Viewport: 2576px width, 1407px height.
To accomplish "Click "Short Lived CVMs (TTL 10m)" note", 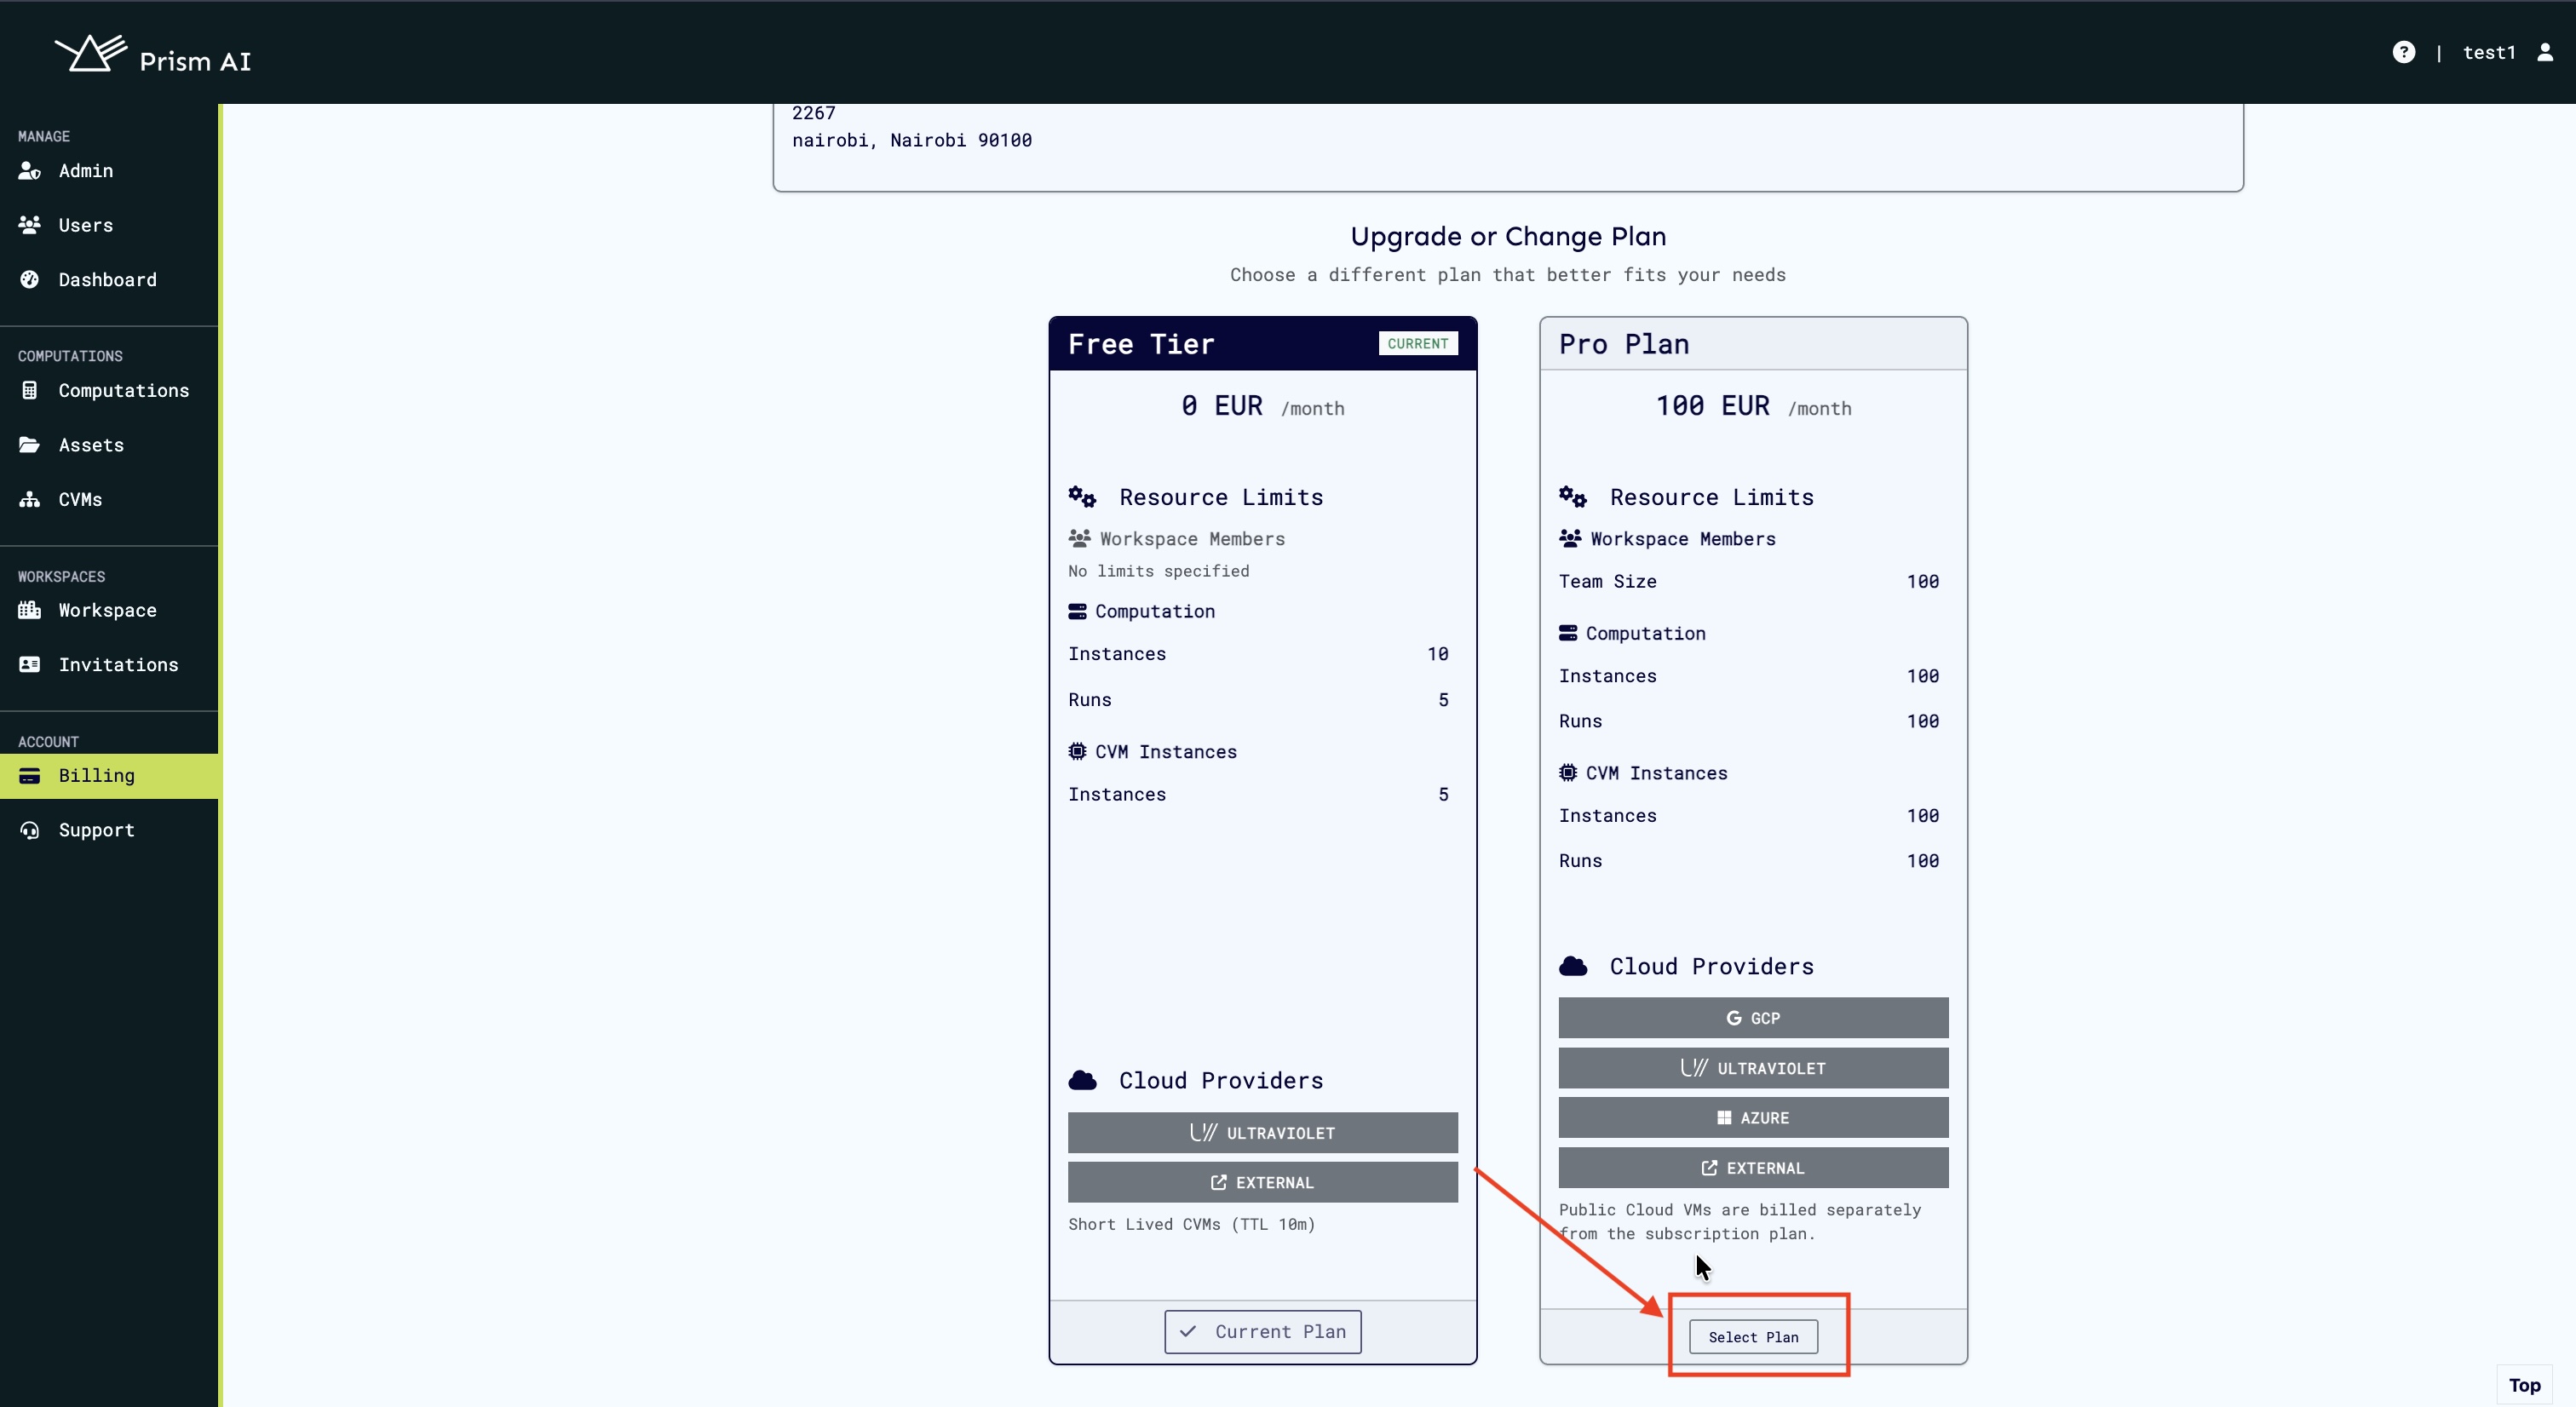I will (x=1191, y=1224).
